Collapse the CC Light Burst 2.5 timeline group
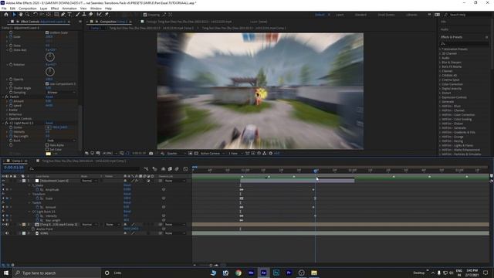This screenshot has height=278, width=494. (30, 212)
